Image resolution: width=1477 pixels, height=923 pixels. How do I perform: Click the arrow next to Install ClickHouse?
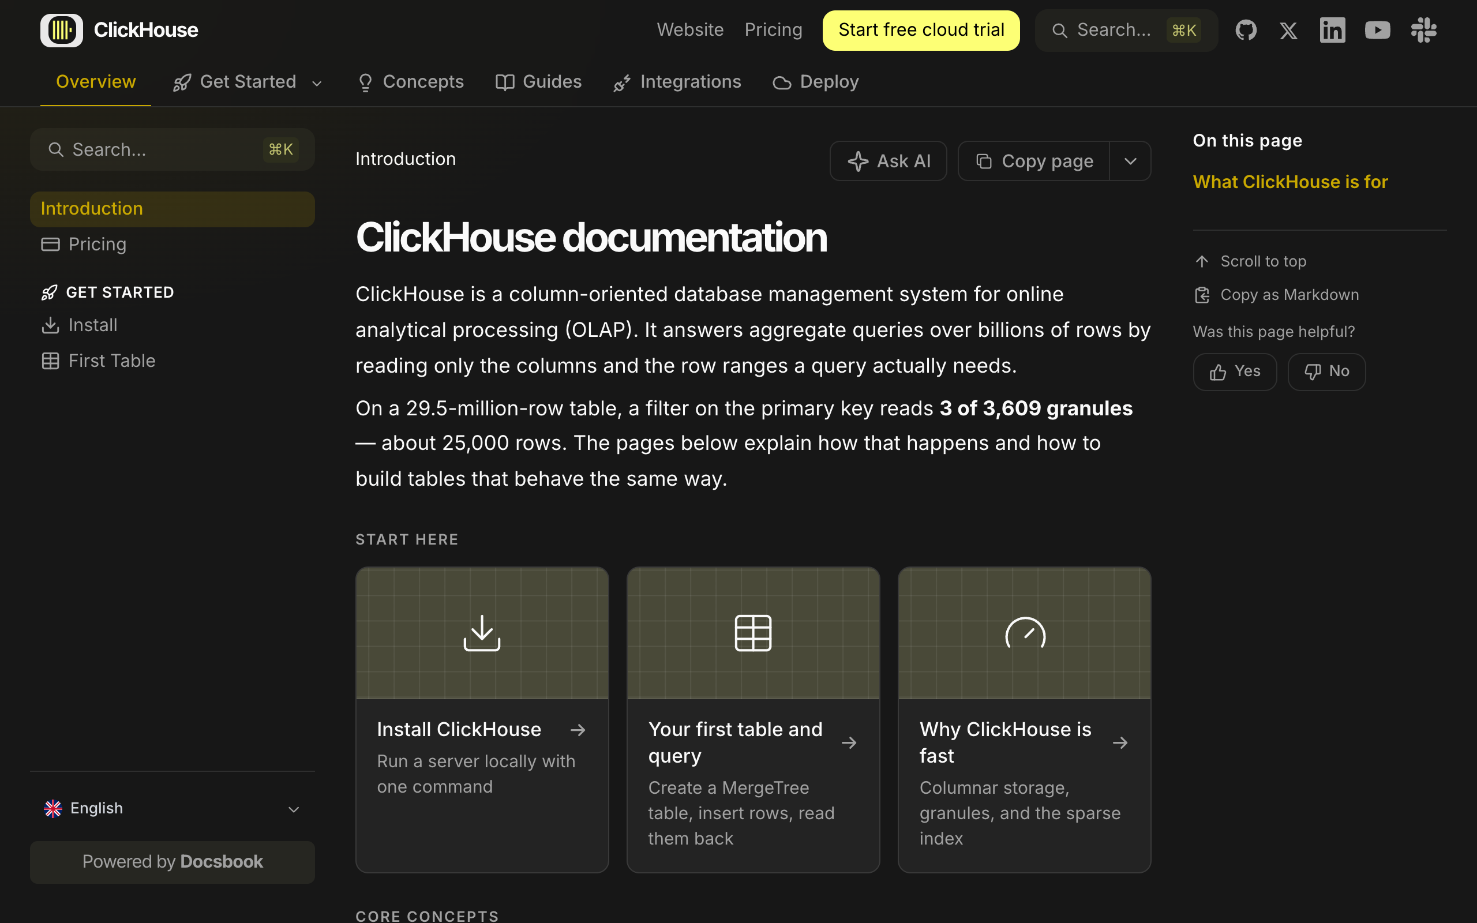[x=578, y=730]
